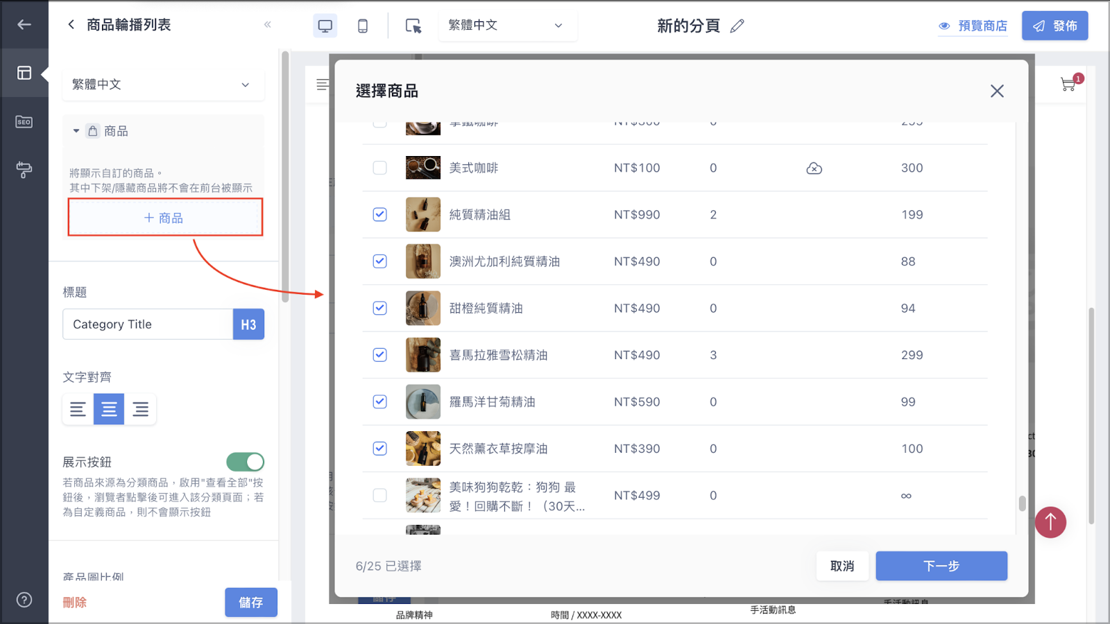Switch to desktop preview mode

pyautogui.click(x=325, y=26)
